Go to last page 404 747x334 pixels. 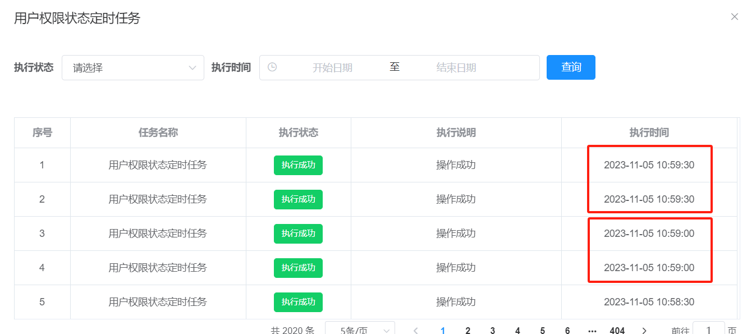click(617, 331)
